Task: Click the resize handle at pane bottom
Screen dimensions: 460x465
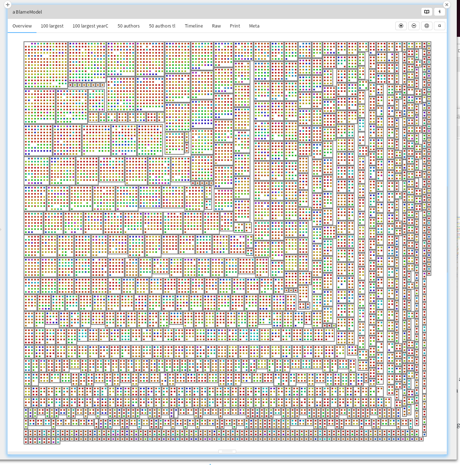Action: 227,451
